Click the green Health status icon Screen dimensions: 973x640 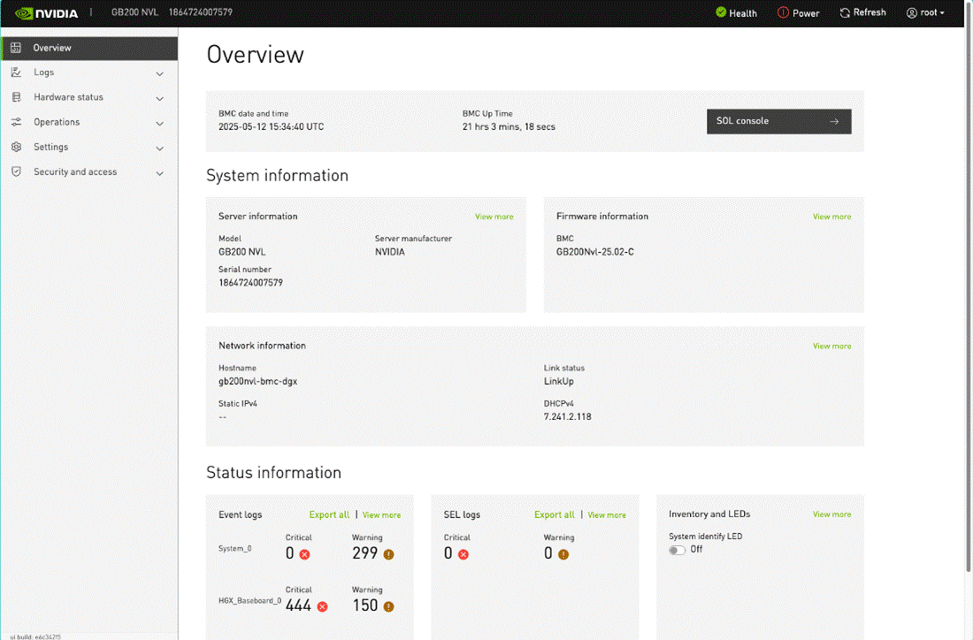721,12
